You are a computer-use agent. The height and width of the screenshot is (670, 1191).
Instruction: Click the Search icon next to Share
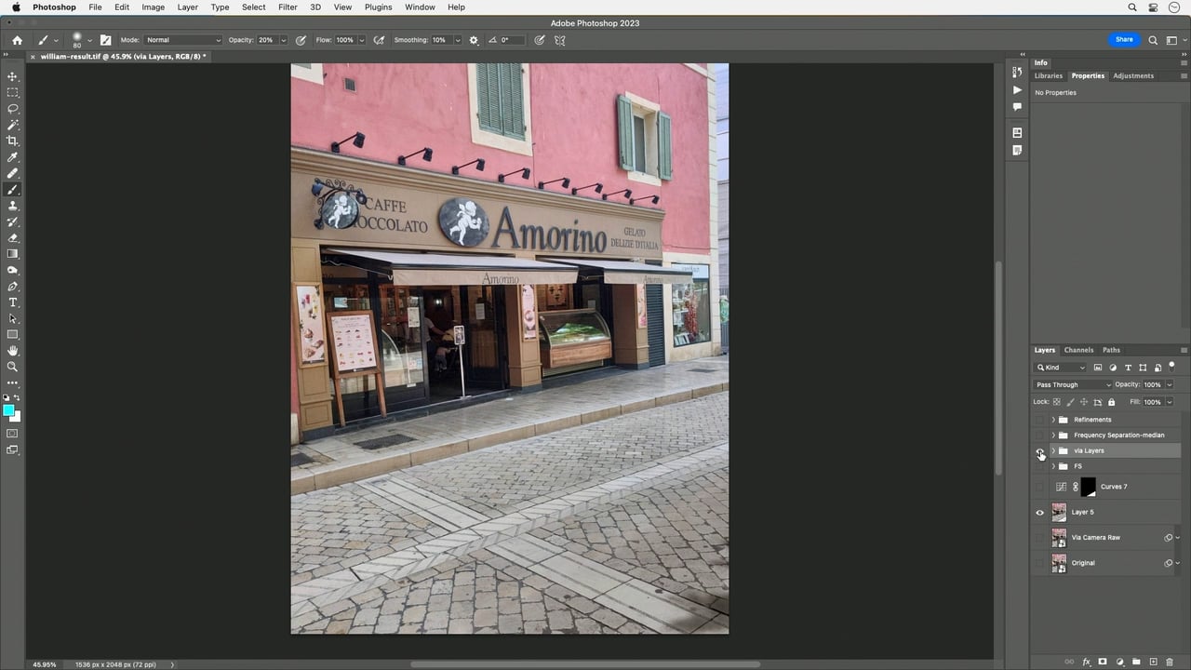point(1153,40)
